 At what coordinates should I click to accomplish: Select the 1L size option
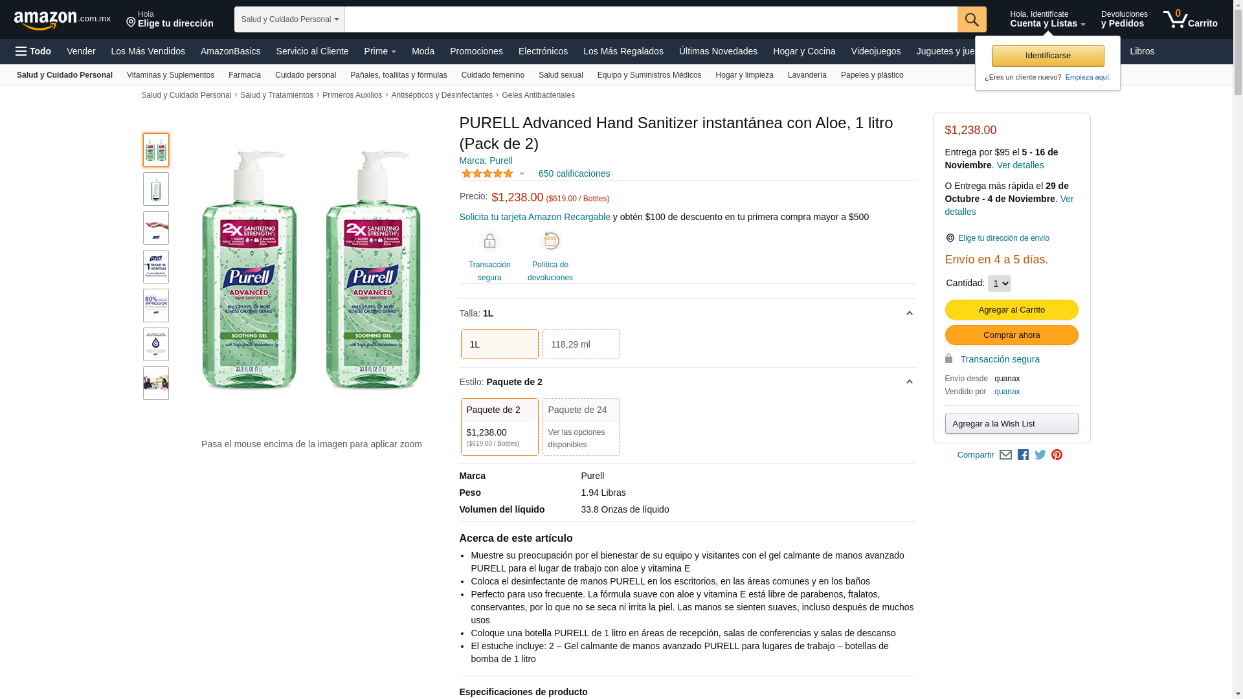point(499,344)
